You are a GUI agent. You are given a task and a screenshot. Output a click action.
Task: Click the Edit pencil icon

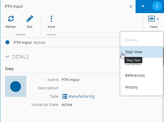30,19
